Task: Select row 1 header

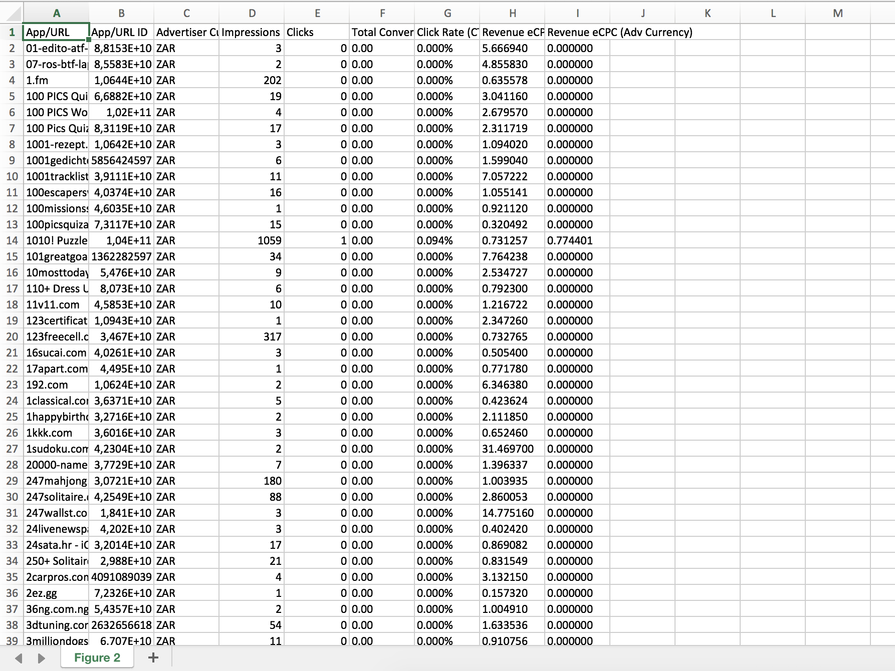Action: 12,32
